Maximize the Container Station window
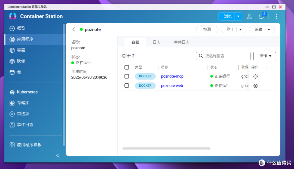The height and width of the screenshot is (169, 294). tap(274, 7)
